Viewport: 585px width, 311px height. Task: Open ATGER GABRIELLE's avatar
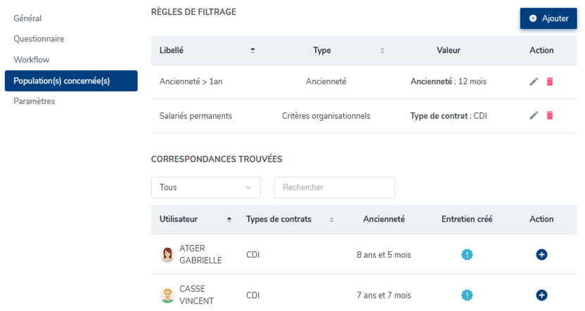click(167, 255)
